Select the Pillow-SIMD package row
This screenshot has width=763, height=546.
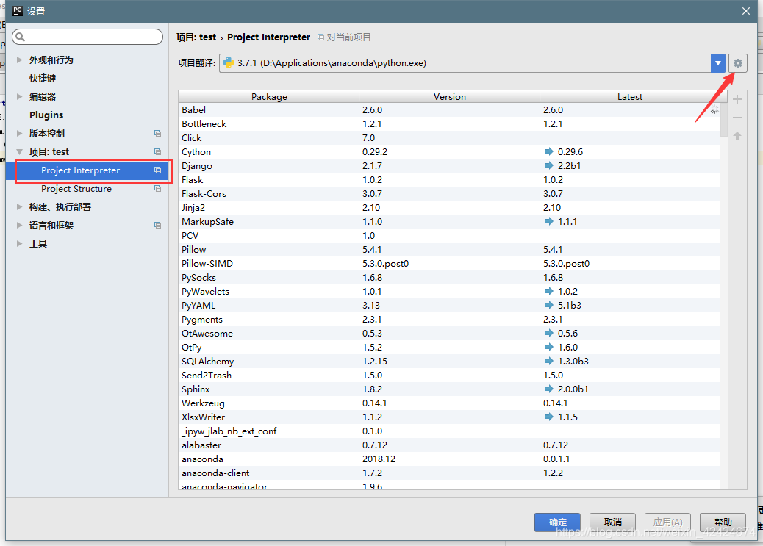(x=450, y=263)
